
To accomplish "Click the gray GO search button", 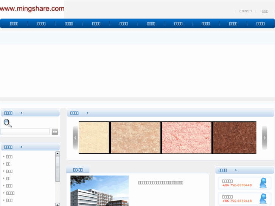I will 55,132.
